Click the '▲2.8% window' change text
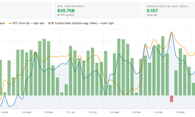Viewport: 195px width, 117px height. 66,15
